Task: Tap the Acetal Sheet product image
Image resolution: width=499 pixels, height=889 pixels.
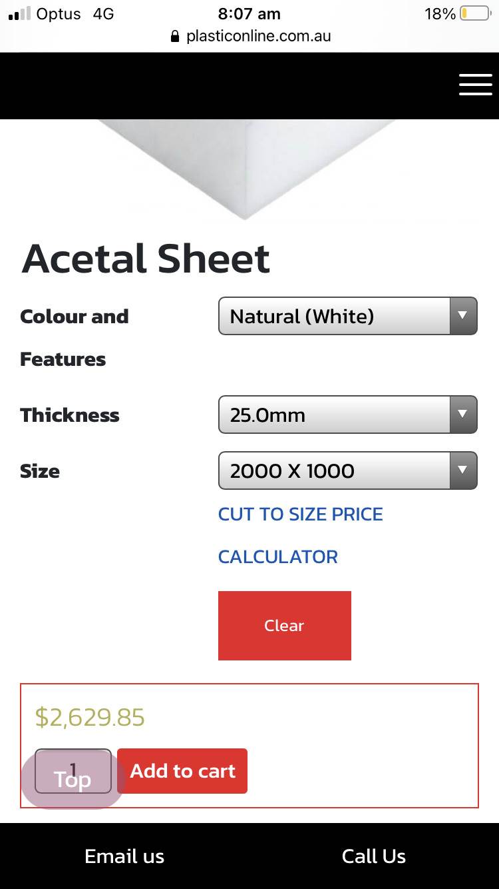Action: (x=246, y=167)
